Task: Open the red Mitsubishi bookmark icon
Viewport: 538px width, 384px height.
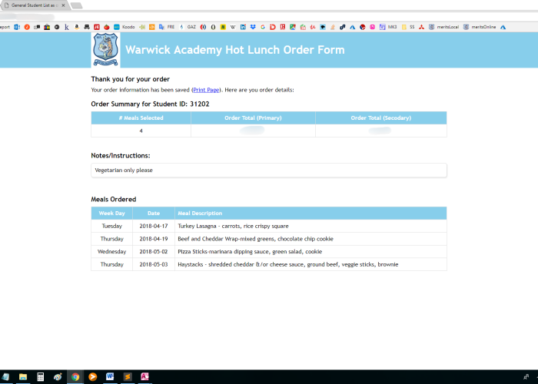Action: pyautogui.click(x=421, y=27)
